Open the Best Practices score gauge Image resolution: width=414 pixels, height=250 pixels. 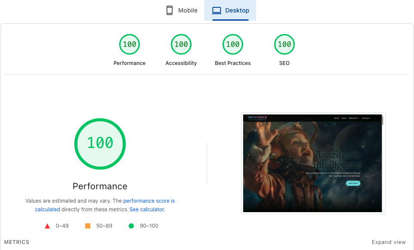(233, 44)
